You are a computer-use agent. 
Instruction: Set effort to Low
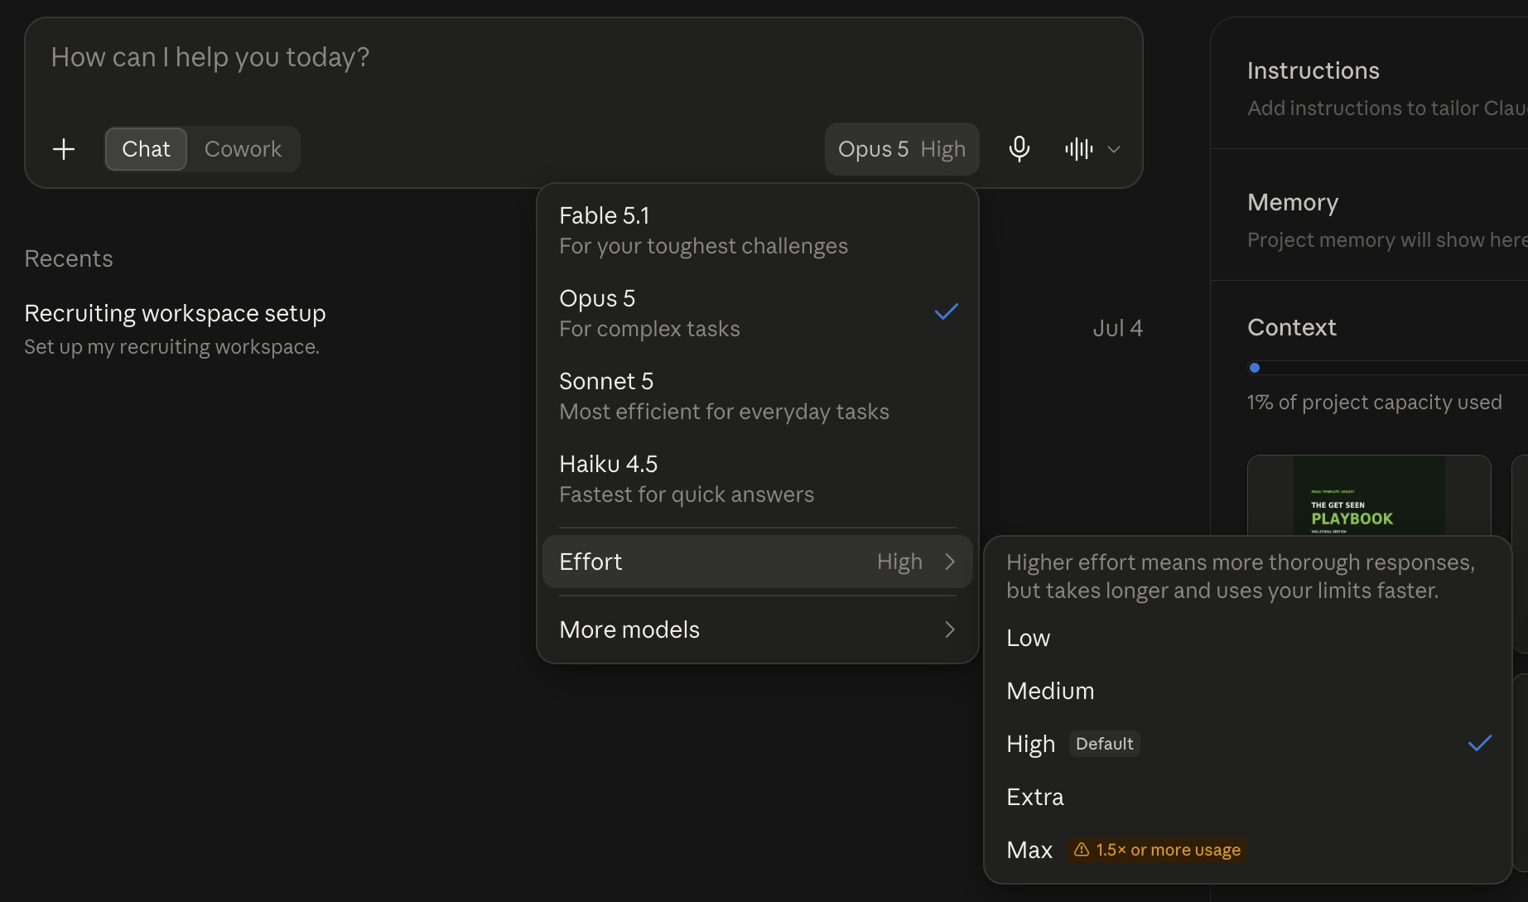click(1247, 638)
